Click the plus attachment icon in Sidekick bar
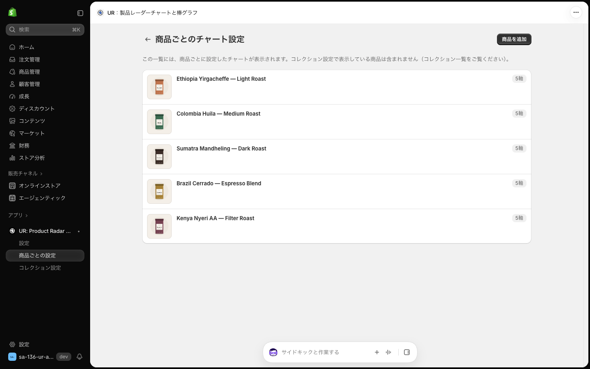Viewport: 590px width, 369px height. (x=377, y=352)
